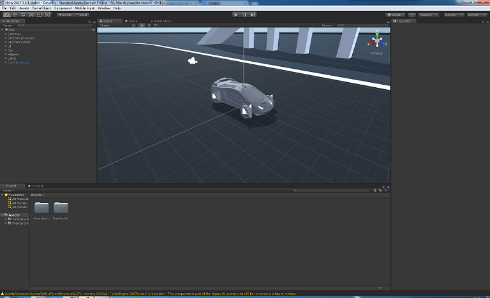
Task: Select the Move tool
Action: 15,14
